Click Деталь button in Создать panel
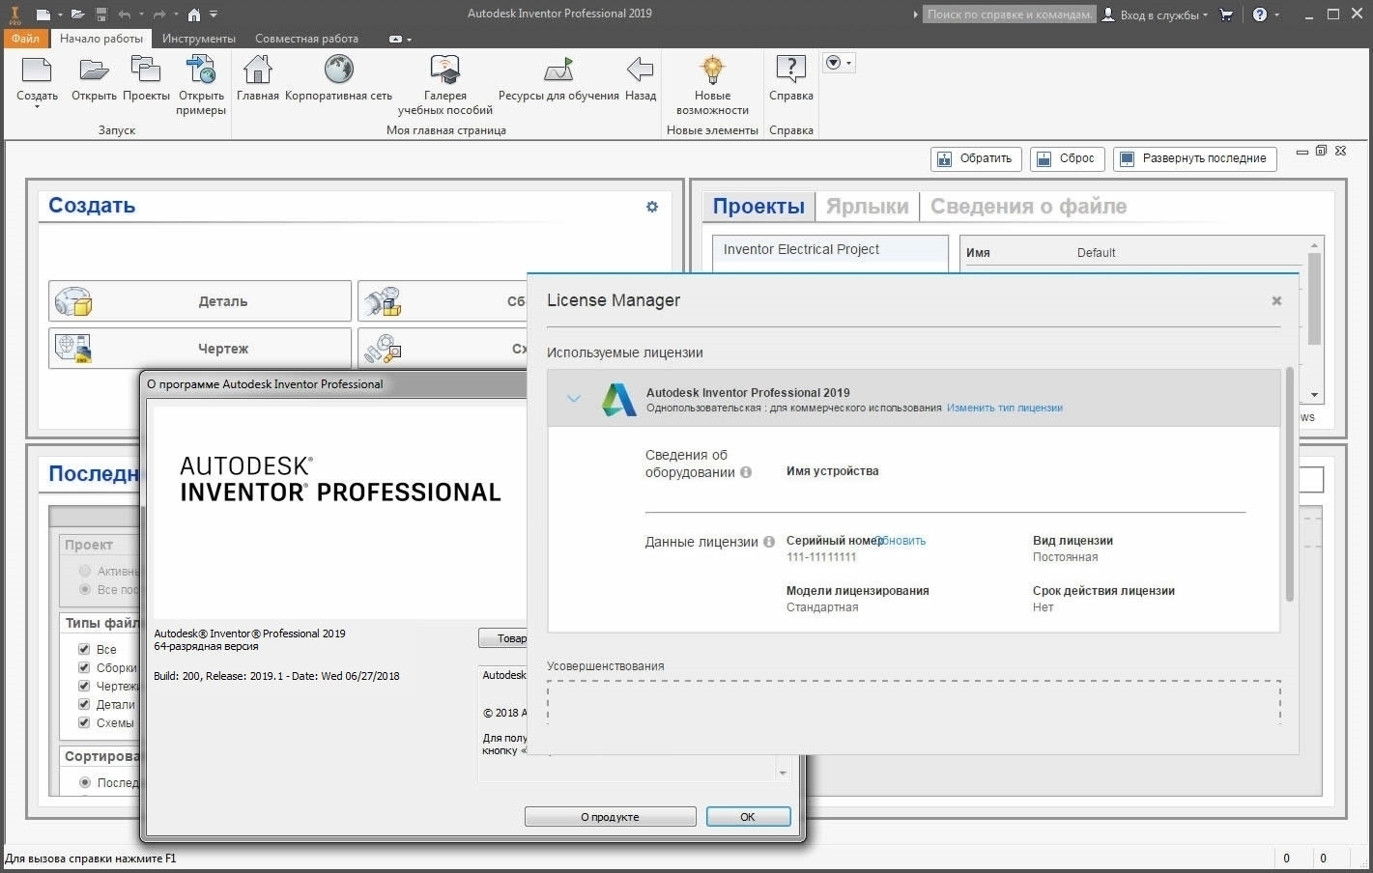 pyautogui.click(x=200, y=301)
